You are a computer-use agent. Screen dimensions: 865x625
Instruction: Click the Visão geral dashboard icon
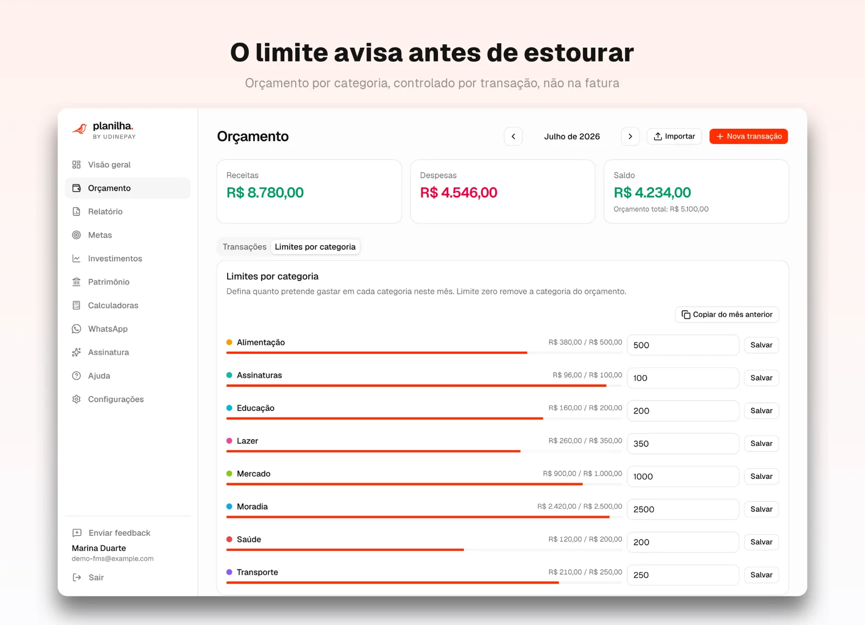click(x=77, y=165)
